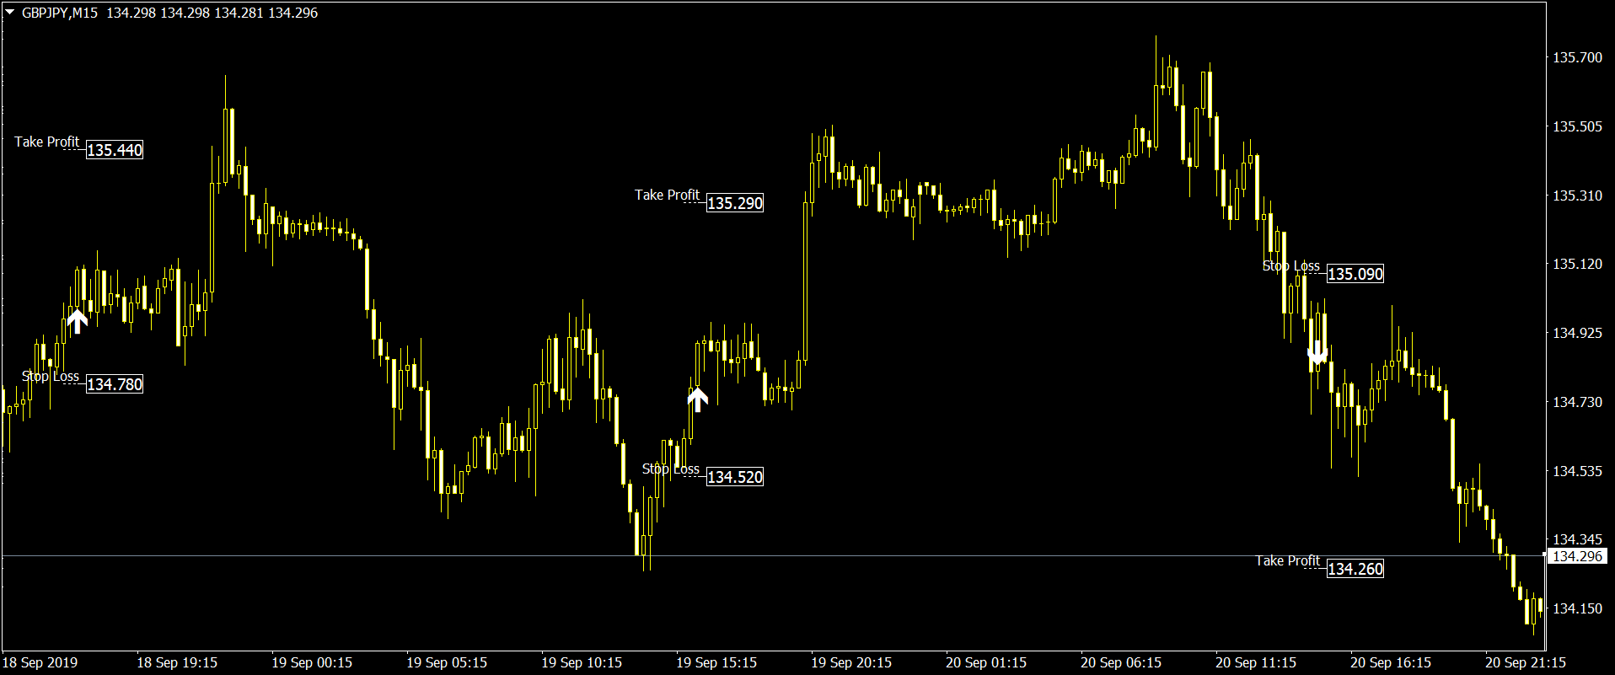The width and height of the screenshot is (1615, 675).
Task: Click the 19 Sep 00:15 time axis label
Action: [312, 662]
